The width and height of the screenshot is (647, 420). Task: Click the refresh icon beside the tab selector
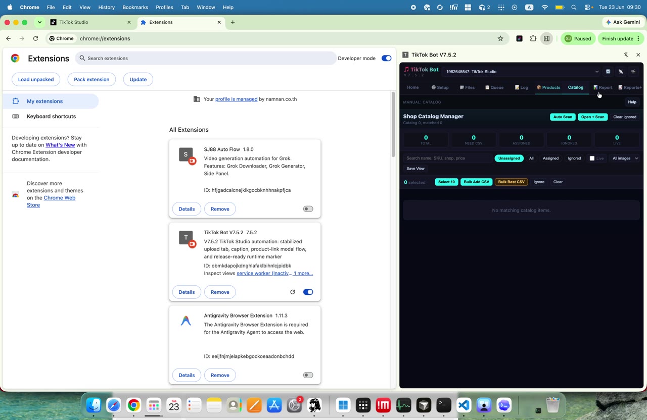click(608, 71)
